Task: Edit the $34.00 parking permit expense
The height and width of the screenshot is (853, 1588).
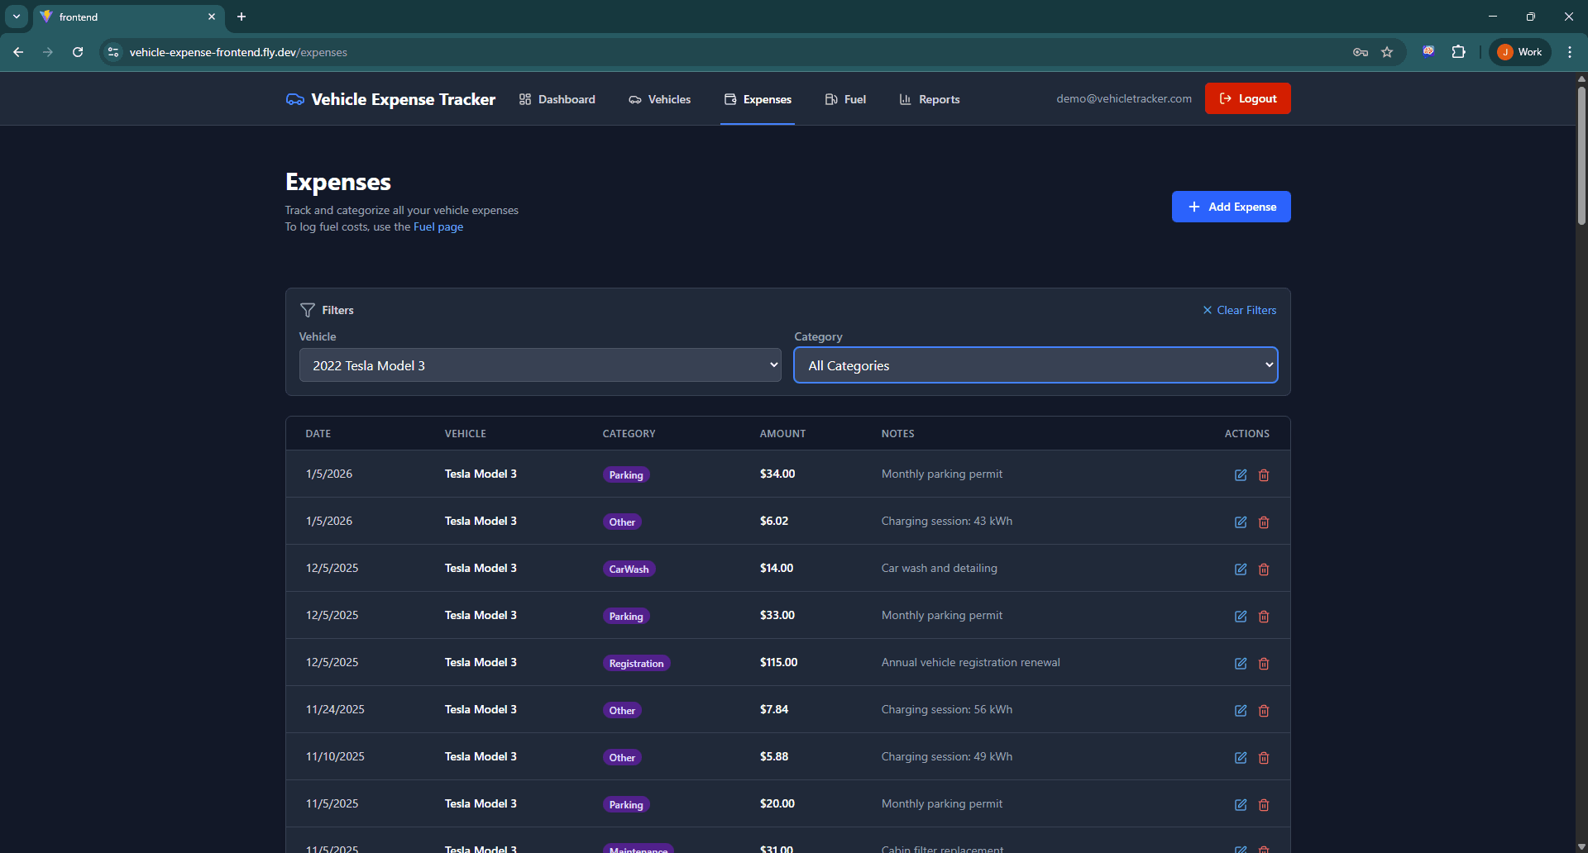Action: 1240,474
